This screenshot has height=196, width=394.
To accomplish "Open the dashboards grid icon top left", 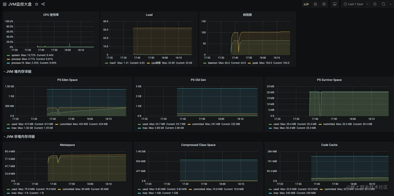I will click(x=4, y=4).
